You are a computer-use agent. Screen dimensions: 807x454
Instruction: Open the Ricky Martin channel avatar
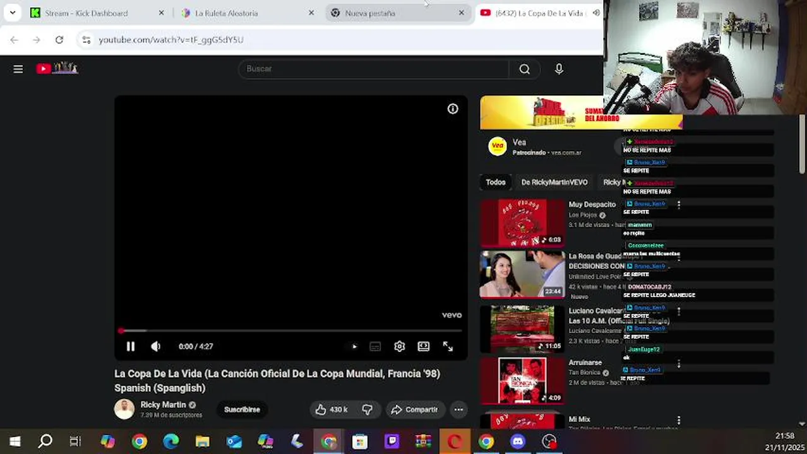coord(124,409)
